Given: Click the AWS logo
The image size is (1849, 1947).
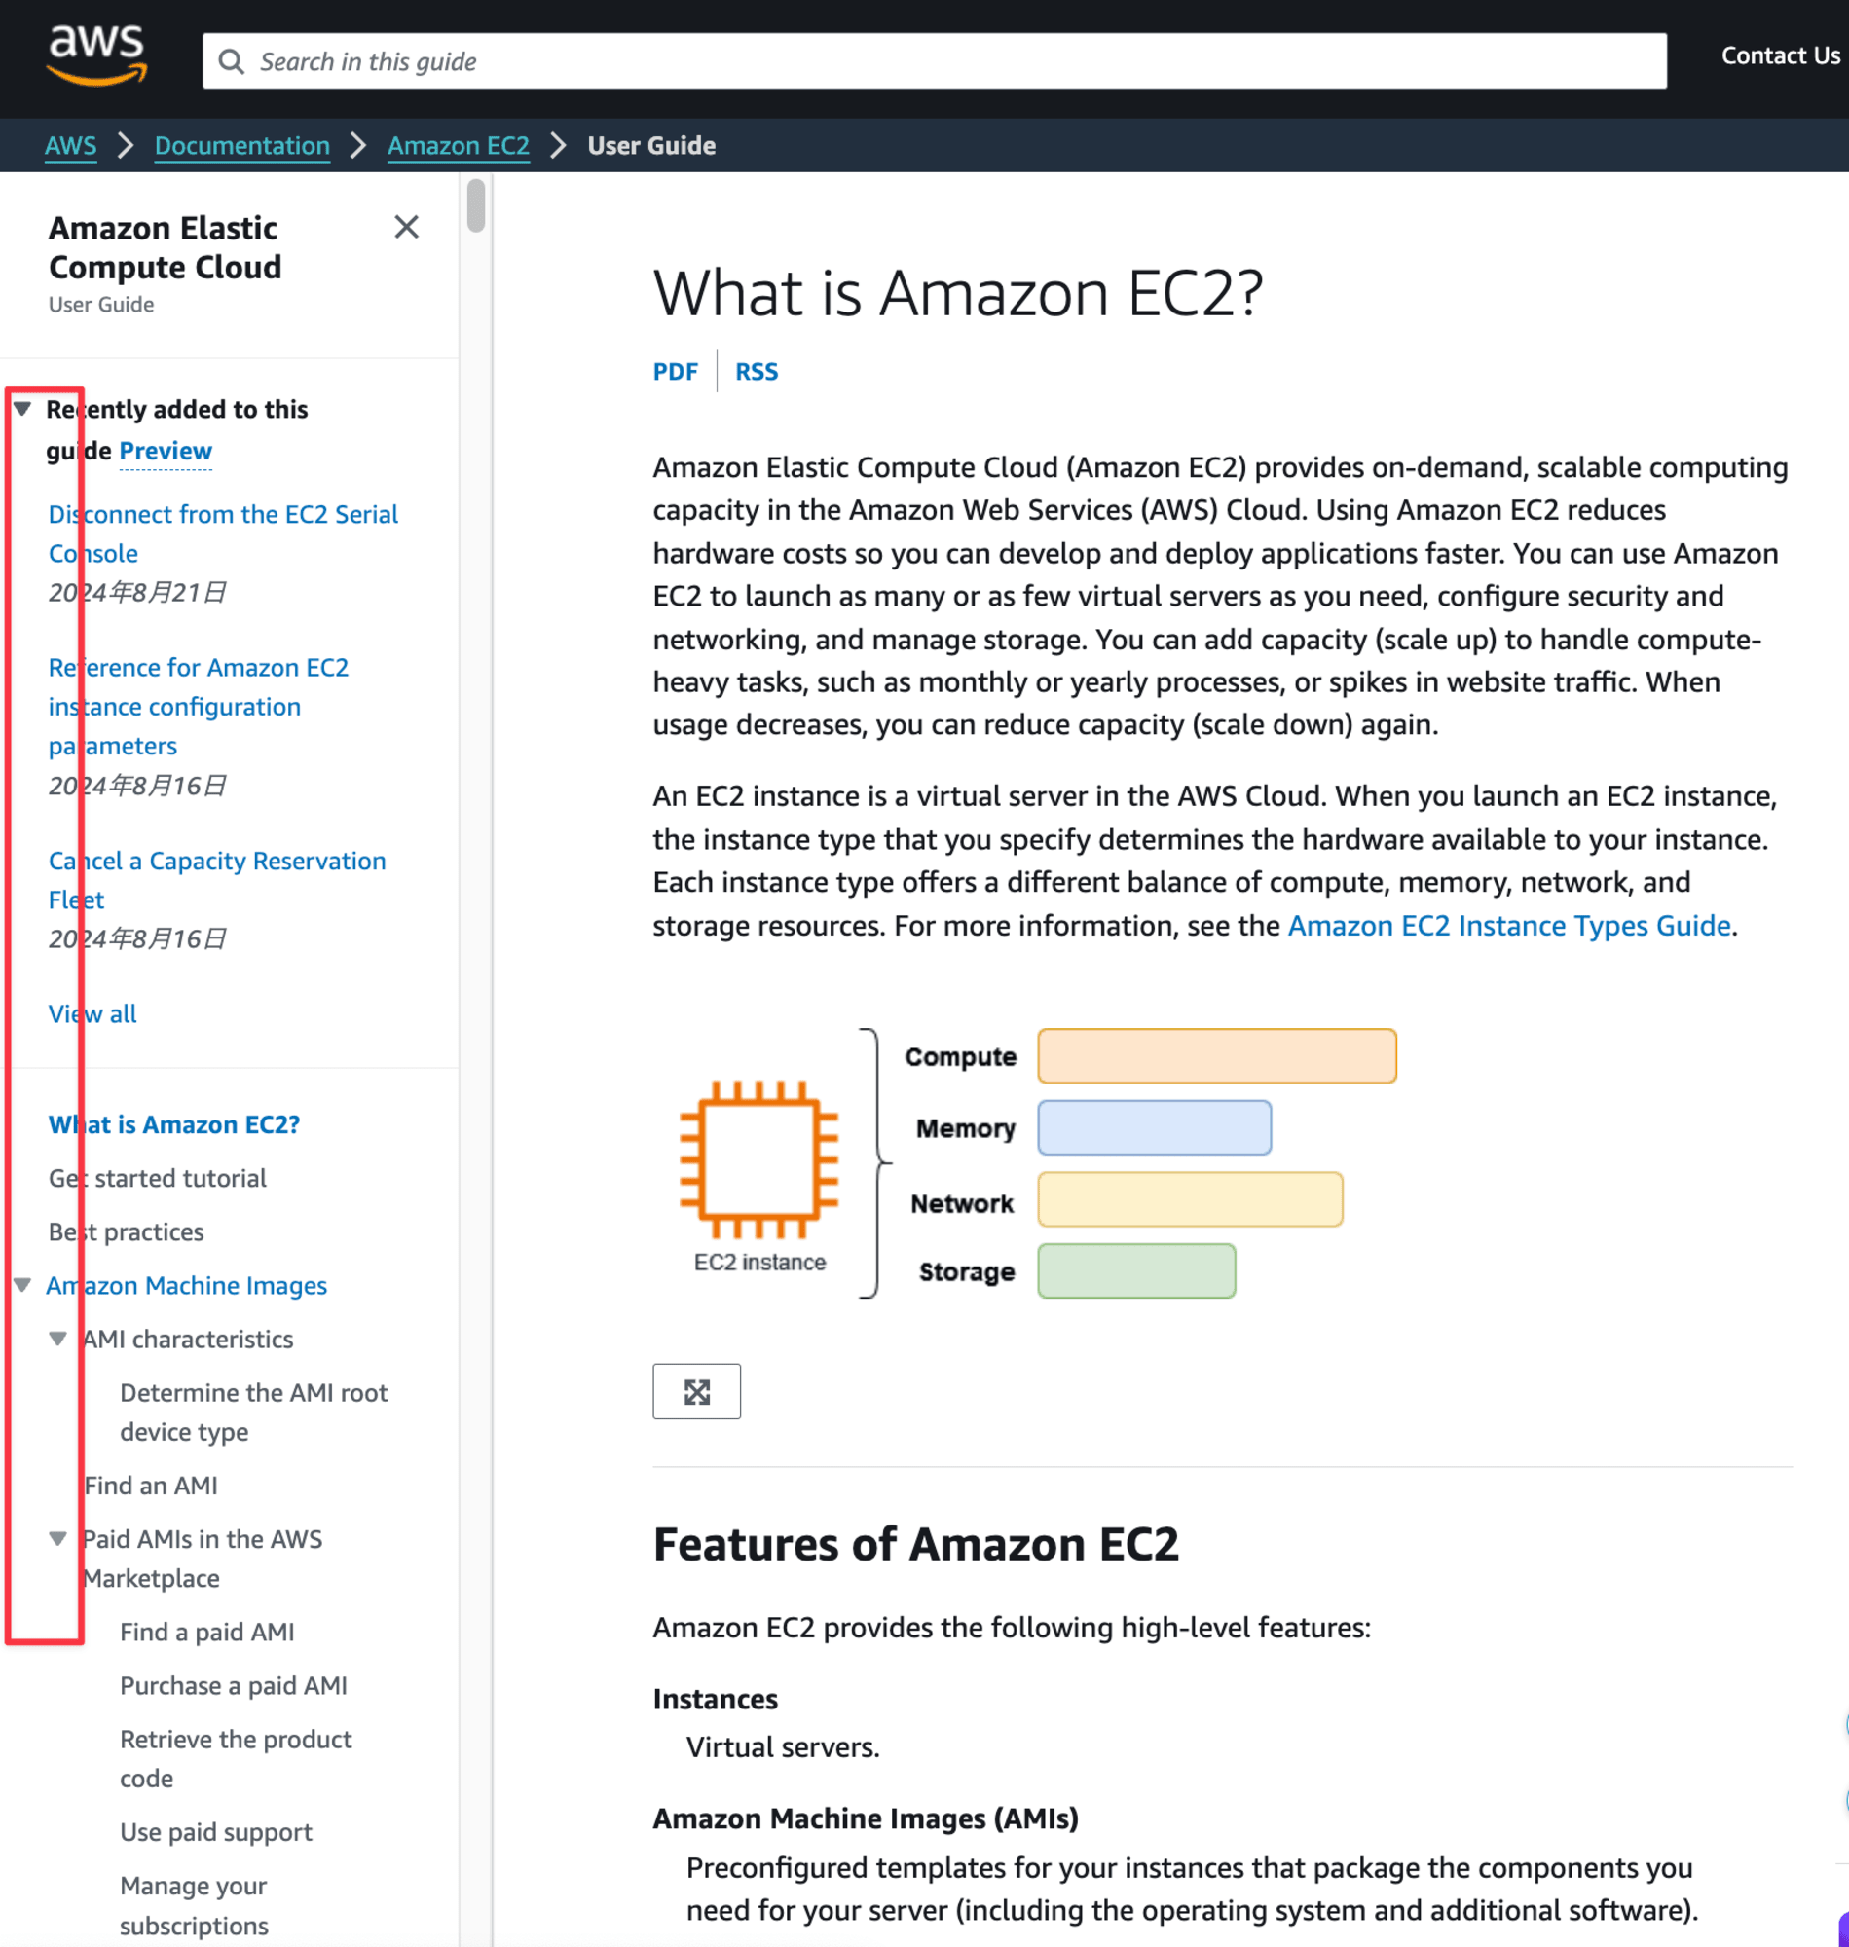Looking at the screenshot, I should (x=96, y=56).
